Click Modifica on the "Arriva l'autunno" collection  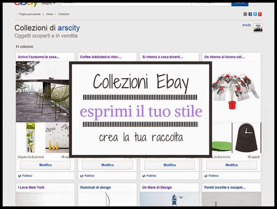pos(45,165)
